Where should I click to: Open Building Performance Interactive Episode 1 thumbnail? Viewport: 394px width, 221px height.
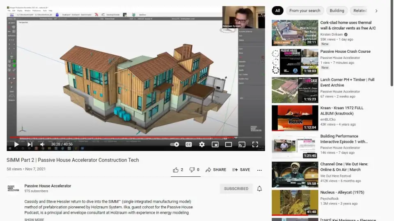coord(295,147)
